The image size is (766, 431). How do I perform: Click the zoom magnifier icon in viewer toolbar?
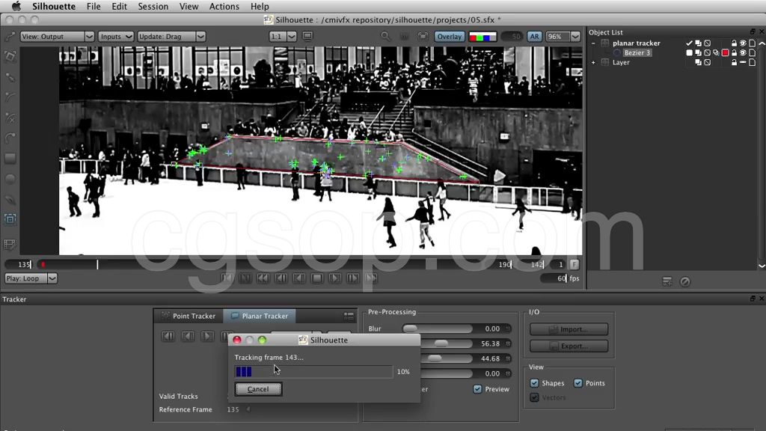pos(385,37)
